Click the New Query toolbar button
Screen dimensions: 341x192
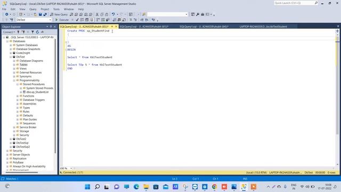point(59,14)
